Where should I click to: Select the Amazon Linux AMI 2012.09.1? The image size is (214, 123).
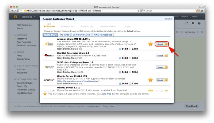click(x=162, y=44)
